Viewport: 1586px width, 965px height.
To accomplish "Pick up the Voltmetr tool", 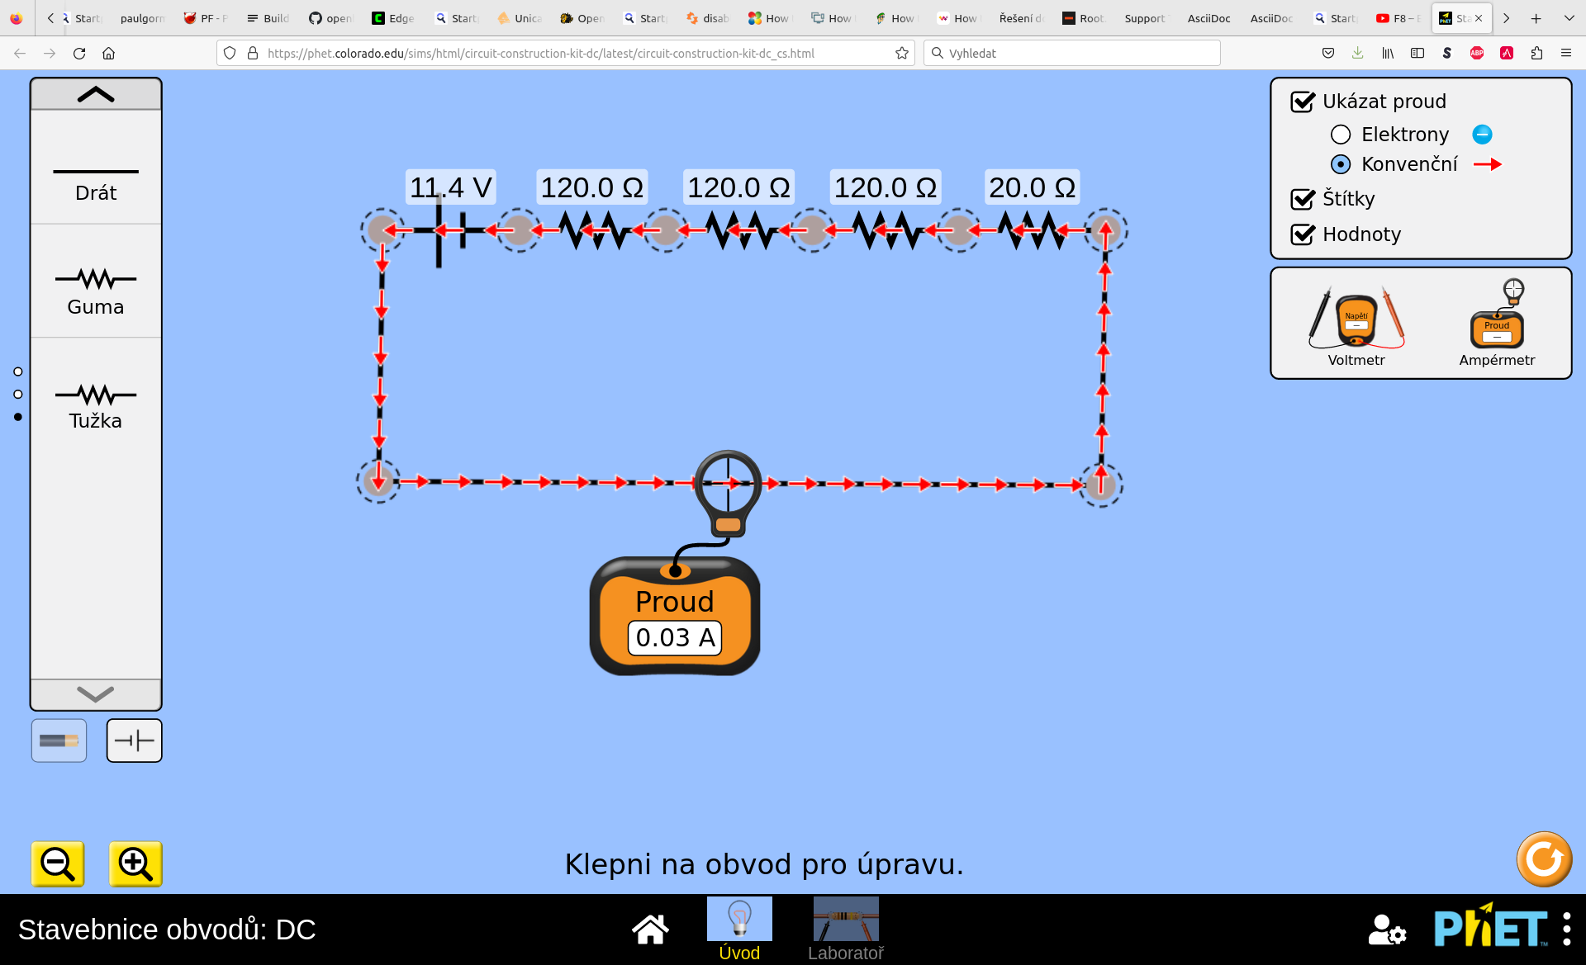I will point(1356,320).
